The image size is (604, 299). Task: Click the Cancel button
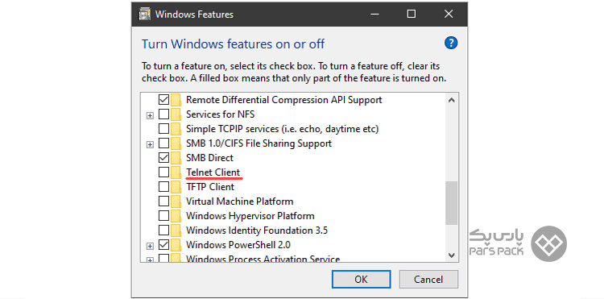(428, 280)
